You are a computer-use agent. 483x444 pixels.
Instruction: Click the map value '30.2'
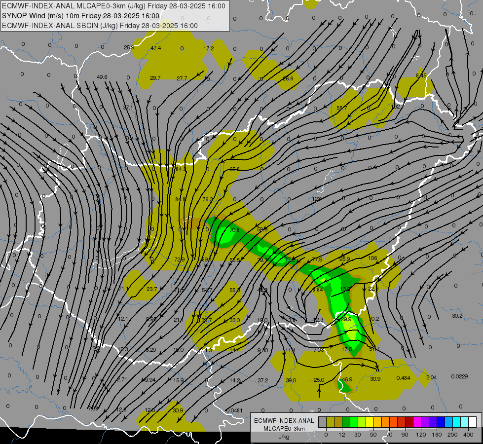(x=457, y=316)
